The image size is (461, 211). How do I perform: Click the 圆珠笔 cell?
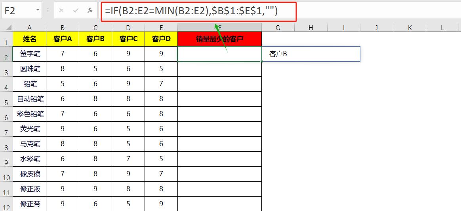coord(29,69)
